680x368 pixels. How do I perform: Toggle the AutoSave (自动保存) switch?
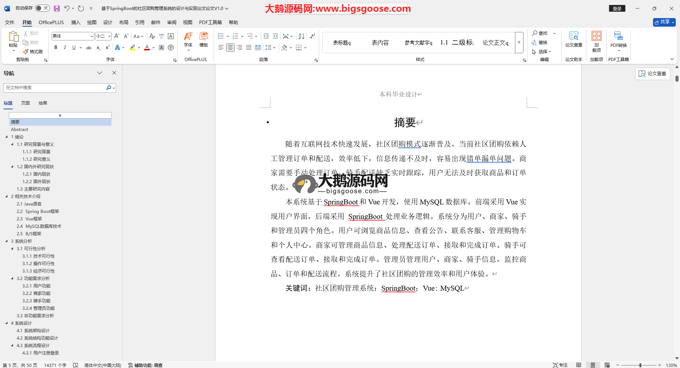pos(42,8)
